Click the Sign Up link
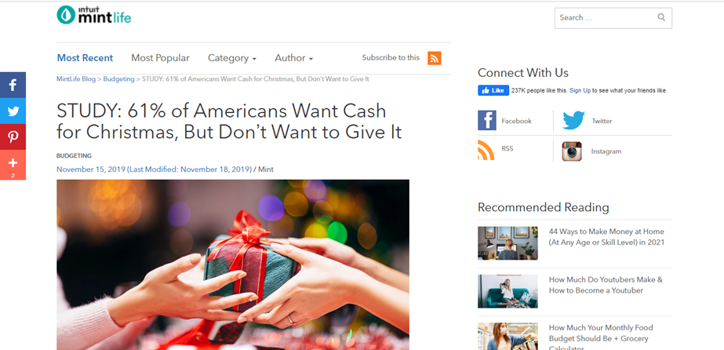Image resolution: width=724 pixels, height=350 pixels. pos(580,90)
